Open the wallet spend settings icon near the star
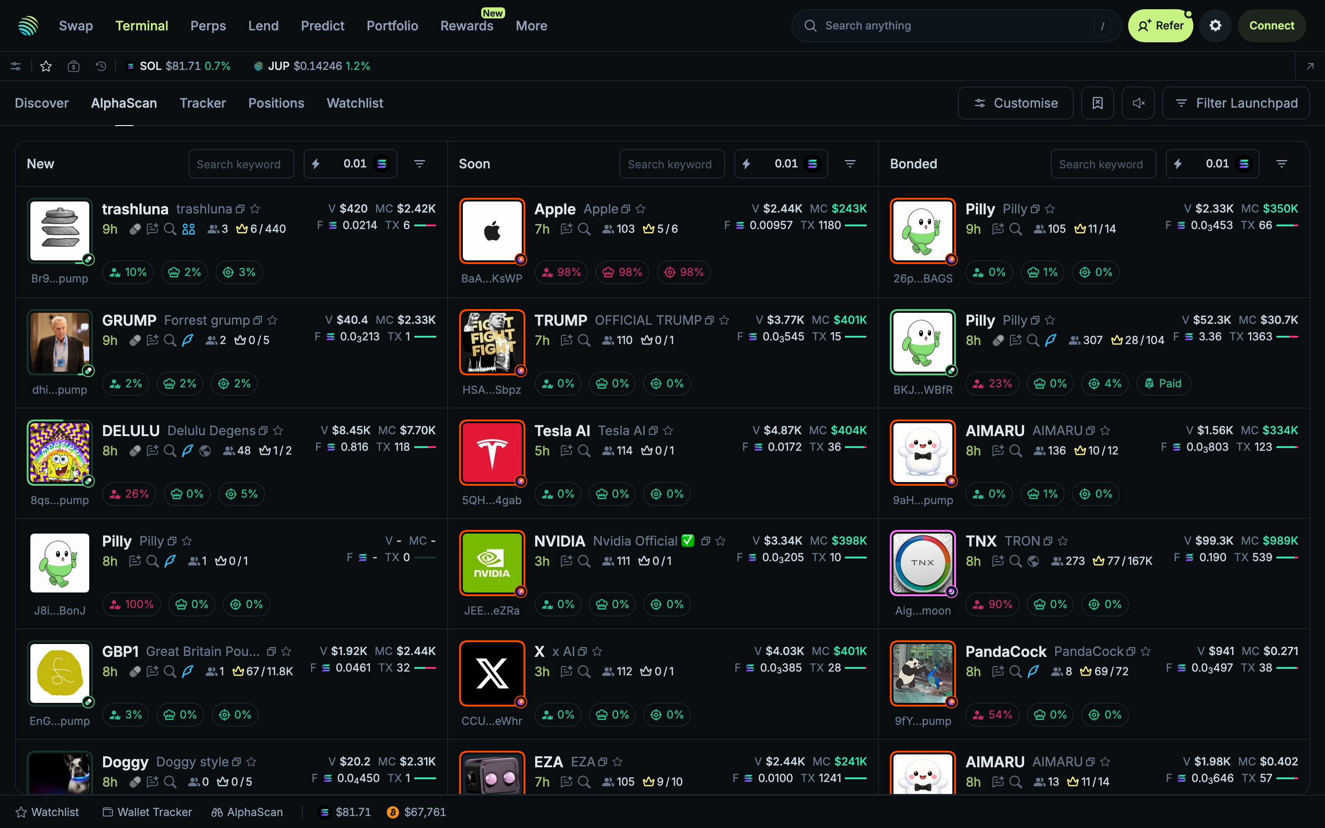The image size is (1325, 828). (74, 66)
